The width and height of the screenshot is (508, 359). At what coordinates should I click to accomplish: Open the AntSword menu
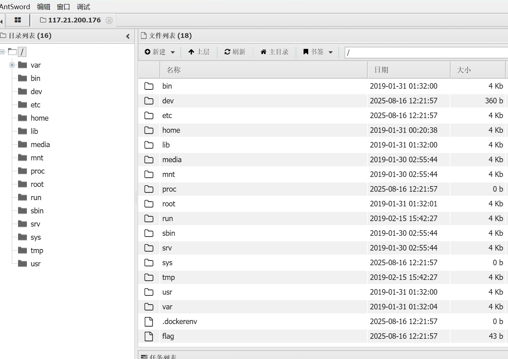[15, 7]
